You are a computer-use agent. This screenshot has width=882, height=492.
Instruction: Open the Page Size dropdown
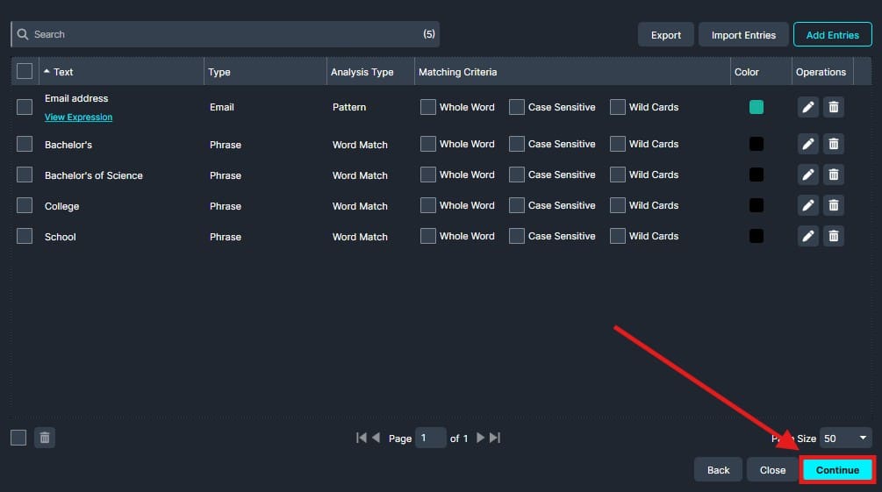click(x=845, y=438)
